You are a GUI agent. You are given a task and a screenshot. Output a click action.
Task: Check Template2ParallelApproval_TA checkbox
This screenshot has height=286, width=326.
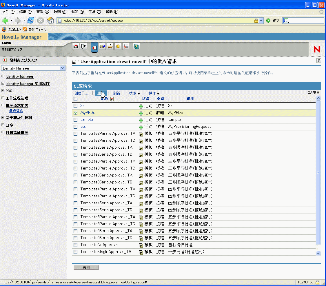[x=75, y=134]
